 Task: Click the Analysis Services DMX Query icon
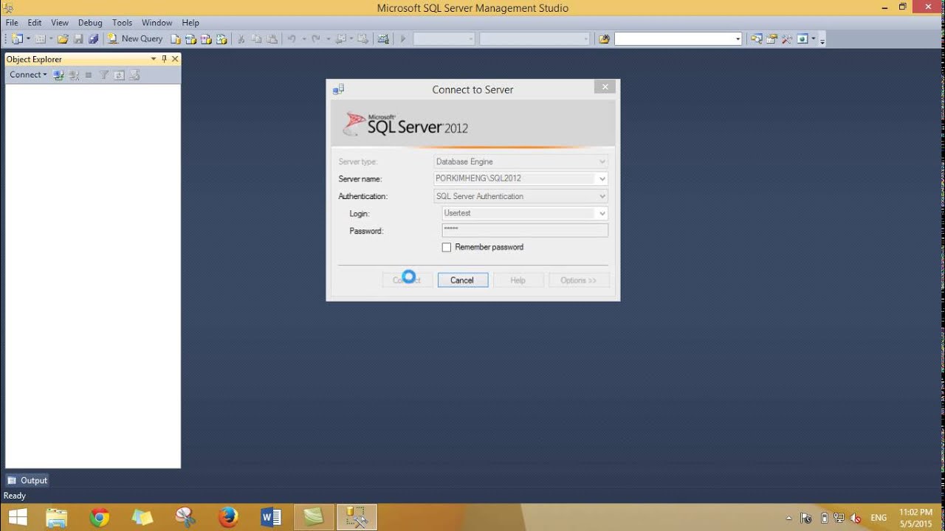(205, 38)
